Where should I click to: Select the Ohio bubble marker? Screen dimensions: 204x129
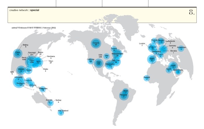coord(106,56)
